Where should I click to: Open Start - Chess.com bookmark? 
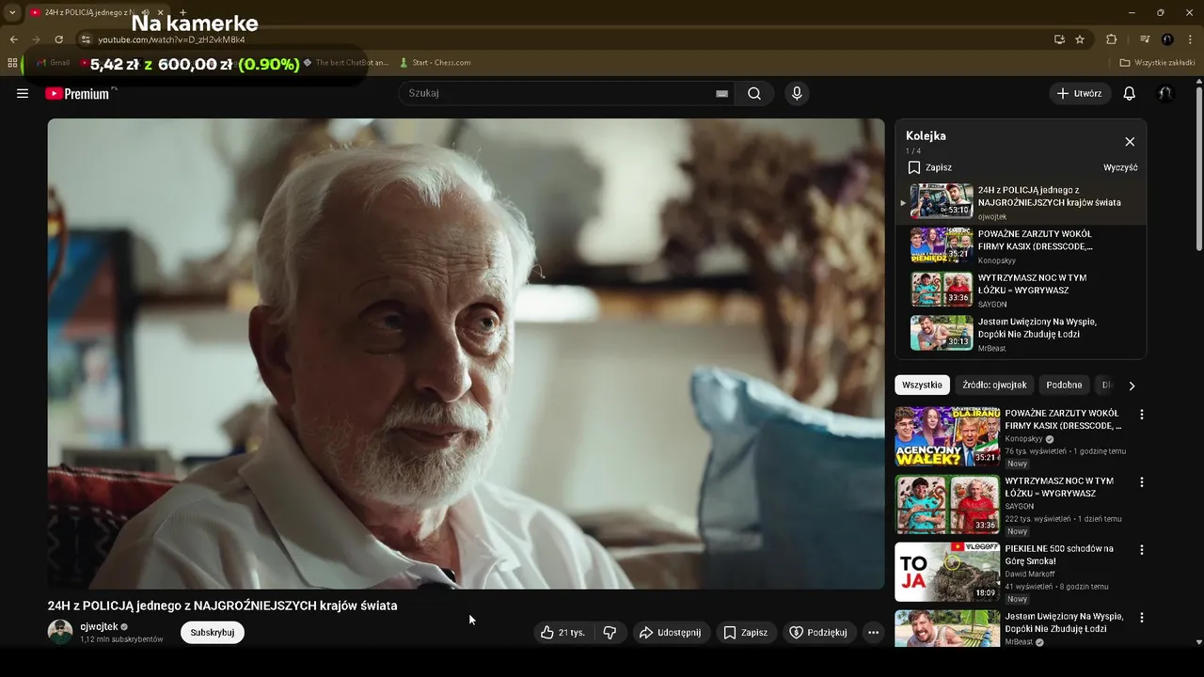(436, 63)
